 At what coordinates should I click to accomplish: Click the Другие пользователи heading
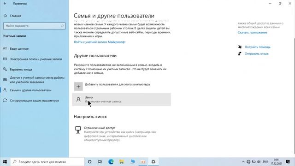(95, 56)
